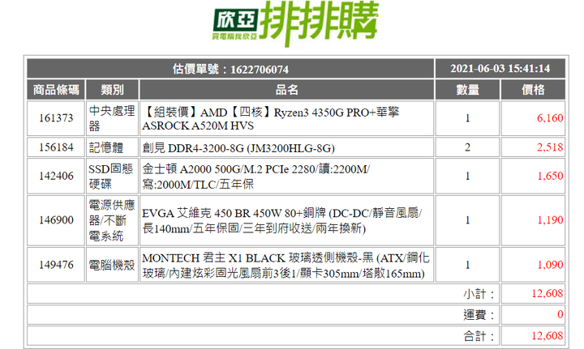Select AMD Ryzen3 4350G PRO product name
584x349 pixels.
pos(271,119)
